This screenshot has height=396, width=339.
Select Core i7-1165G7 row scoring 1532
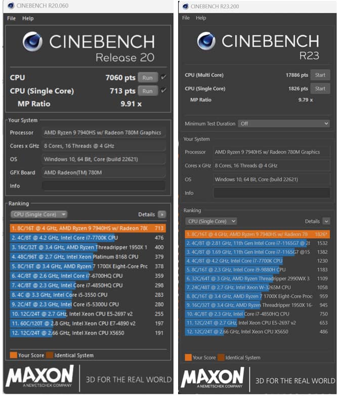(257, 243)
